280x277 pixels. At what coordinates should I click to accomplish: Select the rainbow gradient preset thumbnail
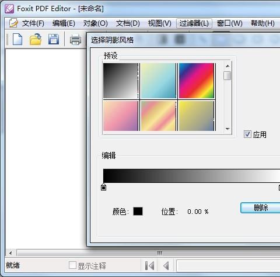[x=197, y=81]
